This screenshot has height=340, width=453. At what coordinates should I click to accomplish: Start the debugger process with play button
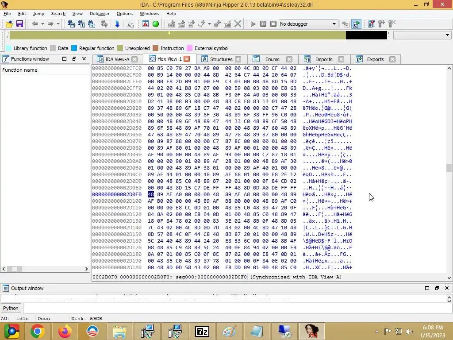[x=253, y=24]
